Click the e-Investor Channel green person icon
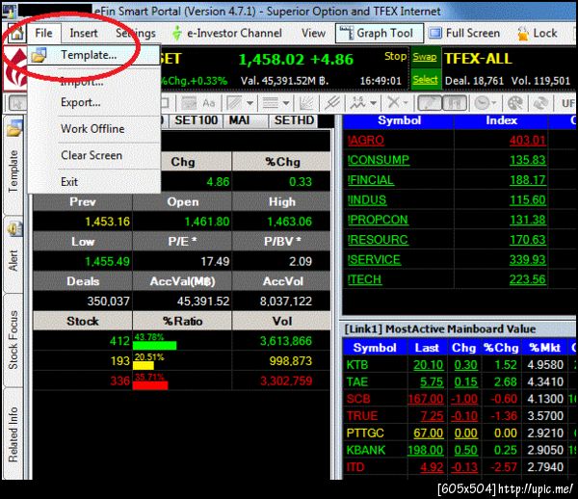The image size is (578, 499). coord(177,33)
